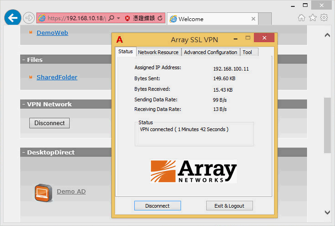Close the Array SSL VPN window

point(264,38)
